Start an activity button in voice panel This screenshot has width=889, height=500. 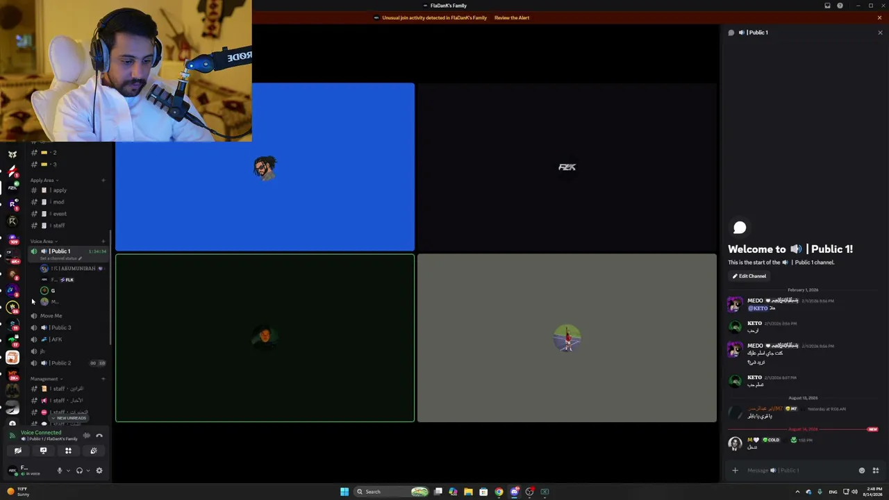(68, 451)
